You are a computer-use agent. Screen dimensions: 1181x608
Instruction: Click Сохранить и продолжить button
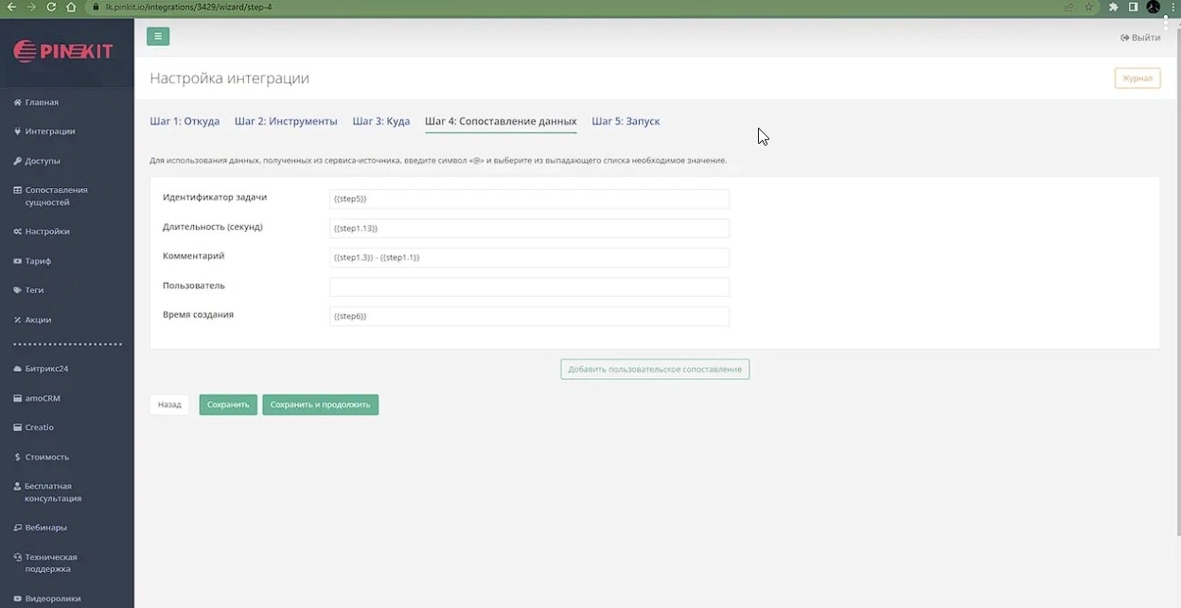(320, 405)
